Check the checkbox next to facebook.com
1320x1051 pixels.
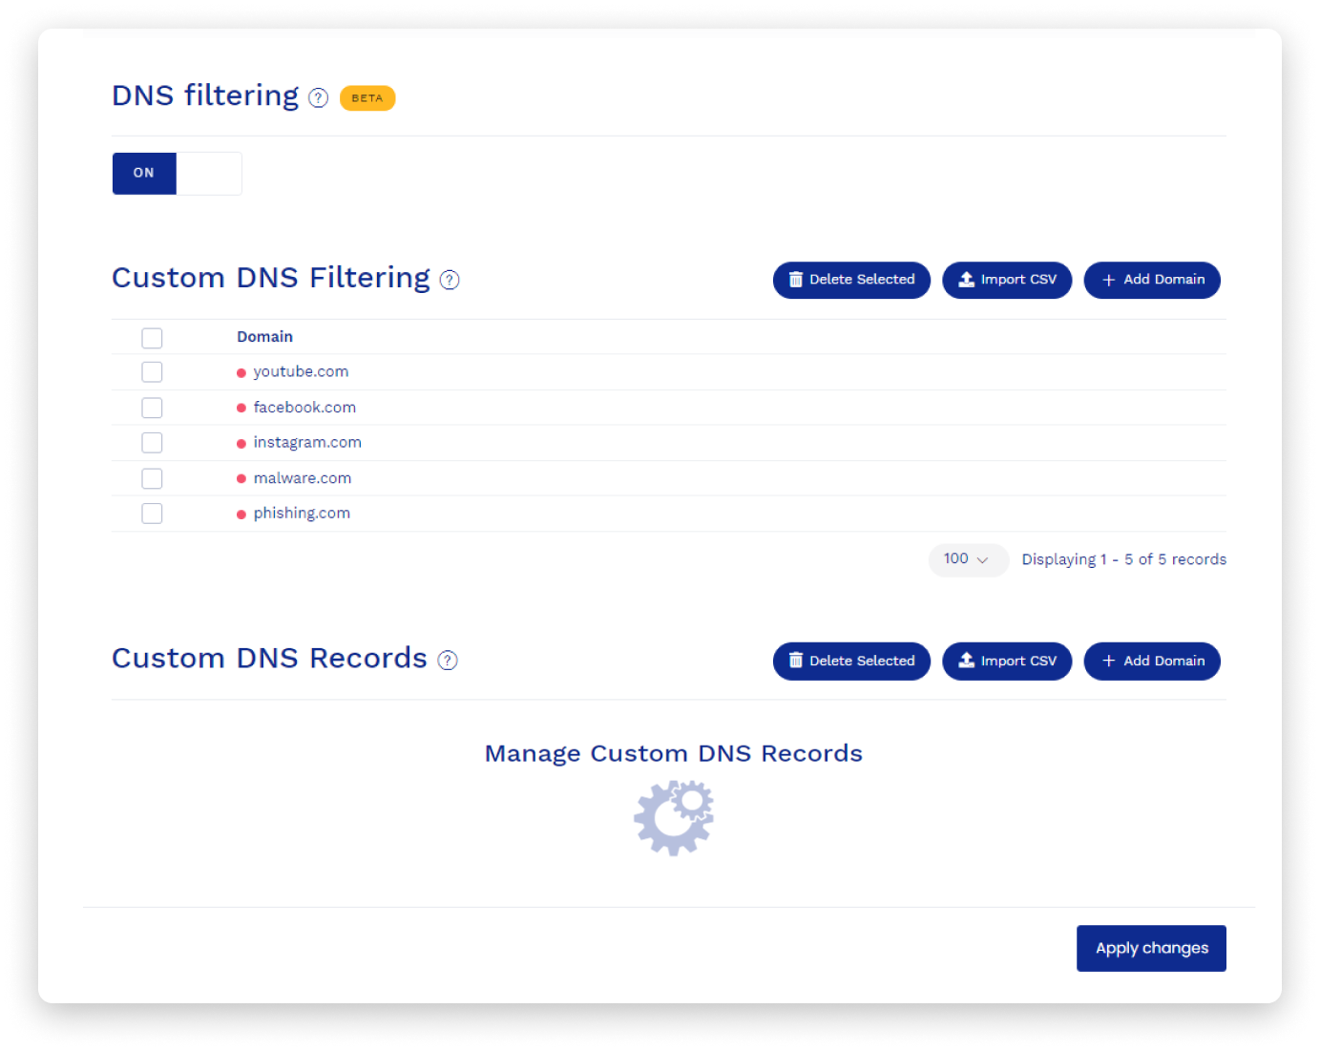(152, 408)
